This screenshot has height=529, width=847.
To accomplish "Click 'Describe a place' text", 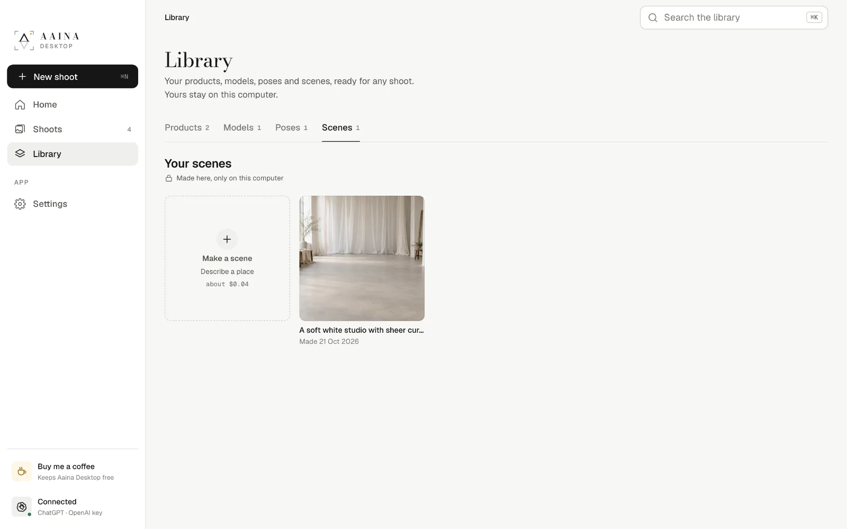I will [x=227, y=271].
